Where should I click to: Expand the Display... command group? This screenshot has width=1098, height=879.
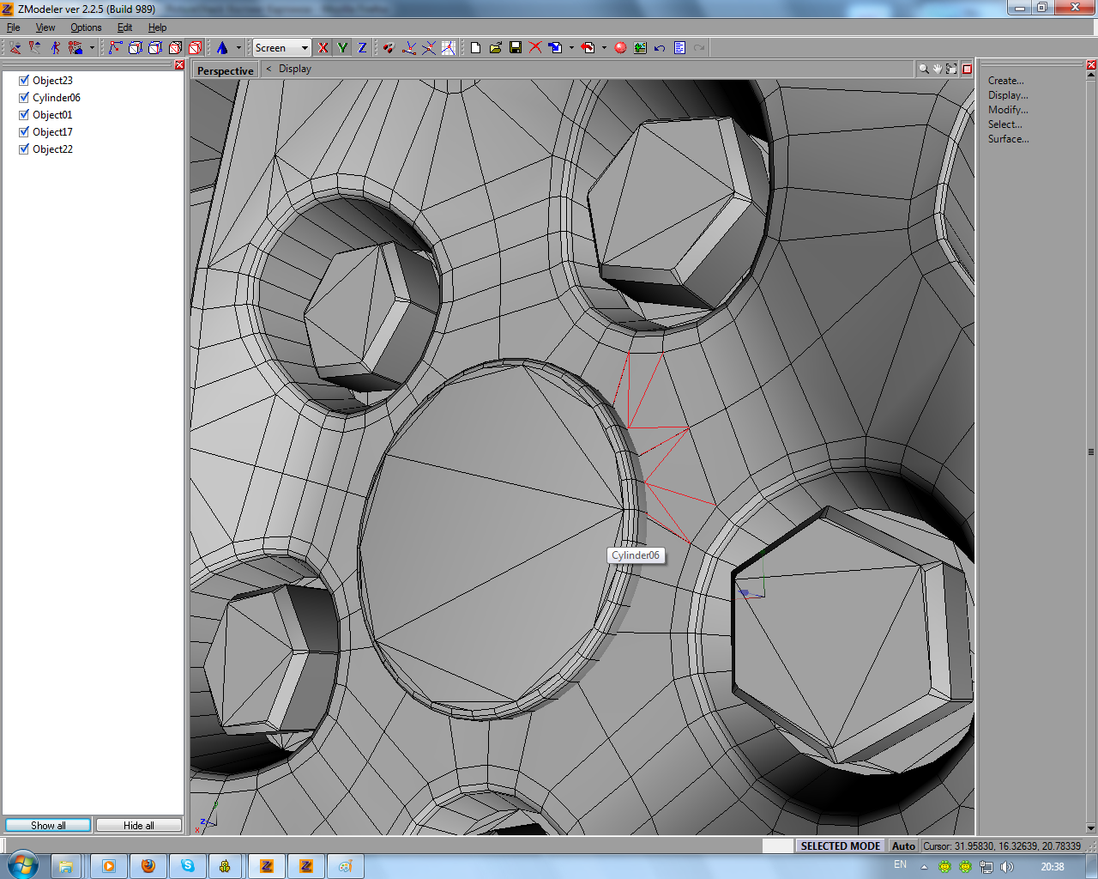click(1008, 95)
